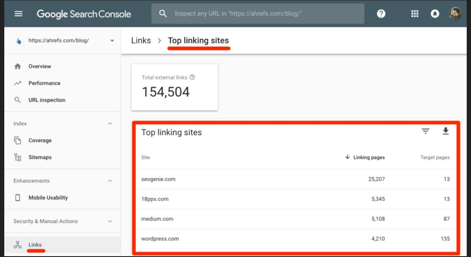The width and height of the screenshot is (471, 257).
Task: Click the Linking pages sort arrow
Action: coord(347,157)
